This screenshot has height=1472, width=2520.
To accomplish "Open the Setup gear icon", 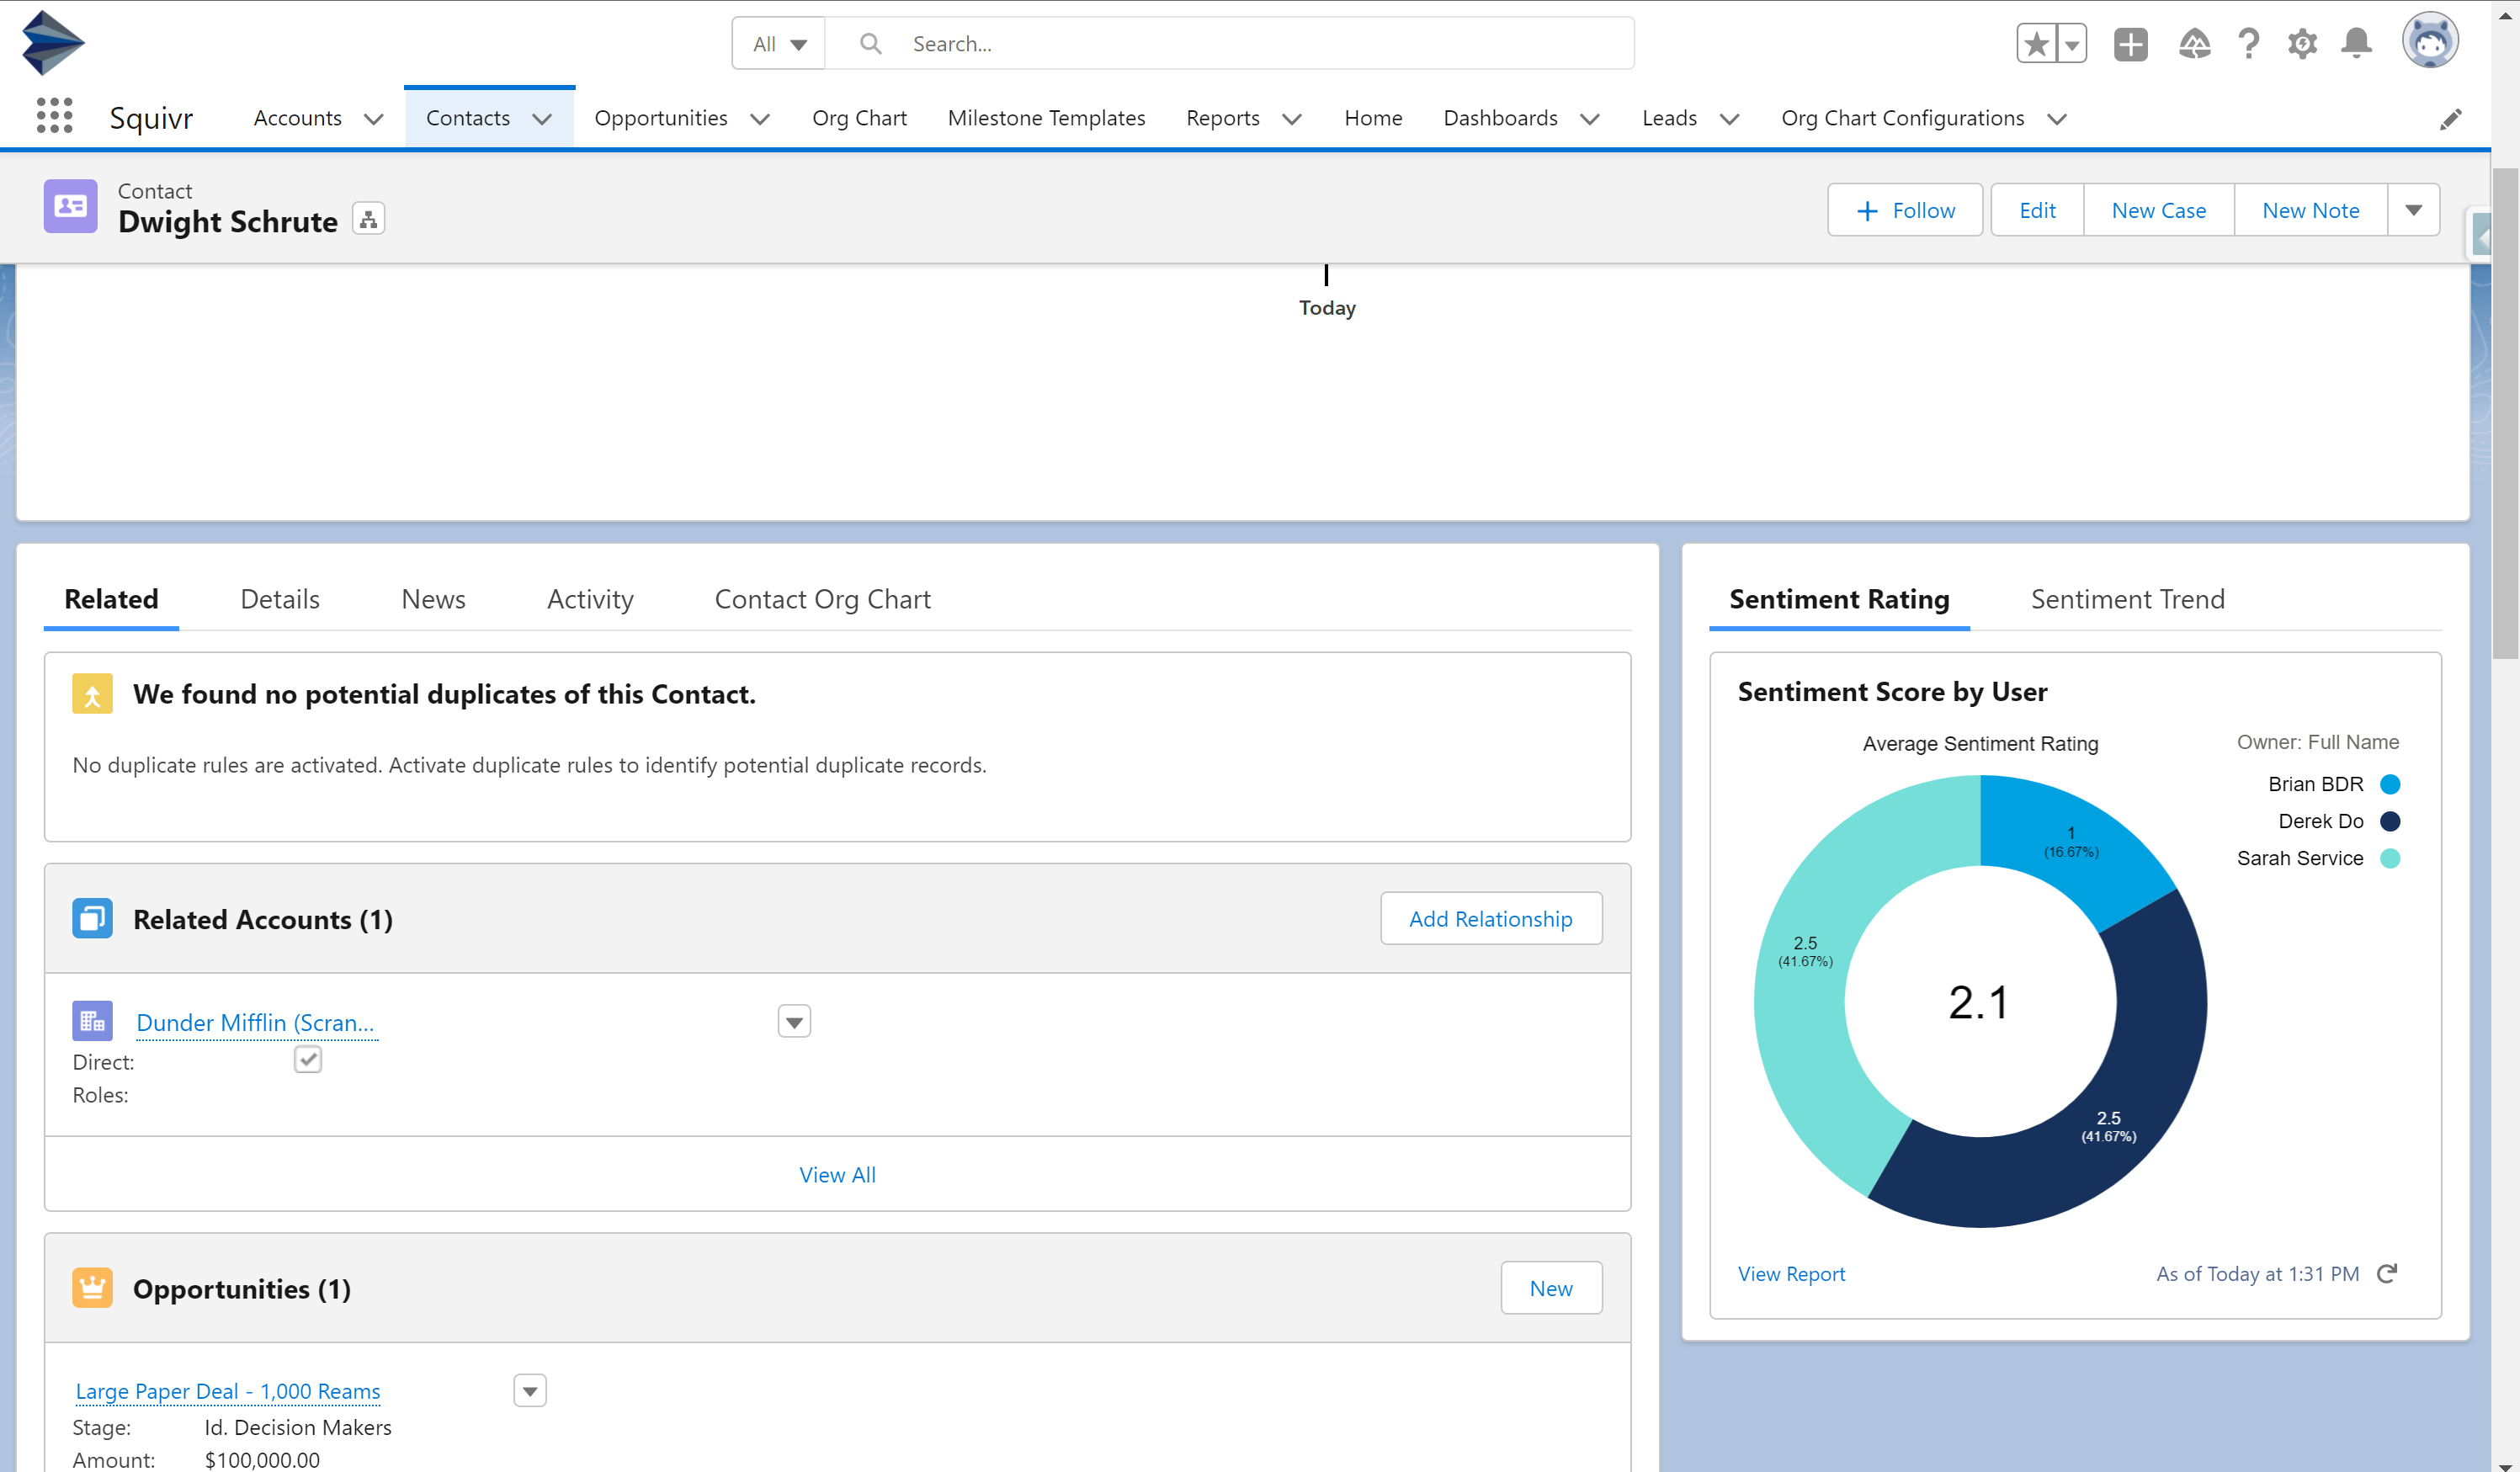I will (2302, 44).
